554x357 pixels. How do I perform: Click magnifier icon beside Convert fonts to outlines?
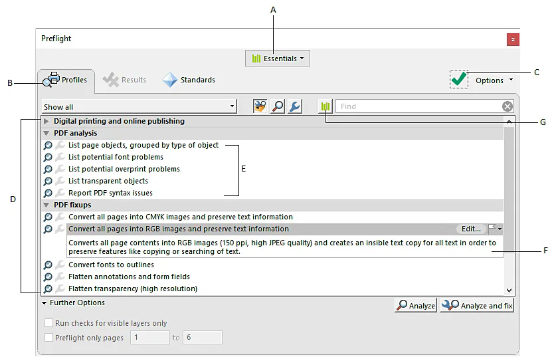[x=48, y=265]
